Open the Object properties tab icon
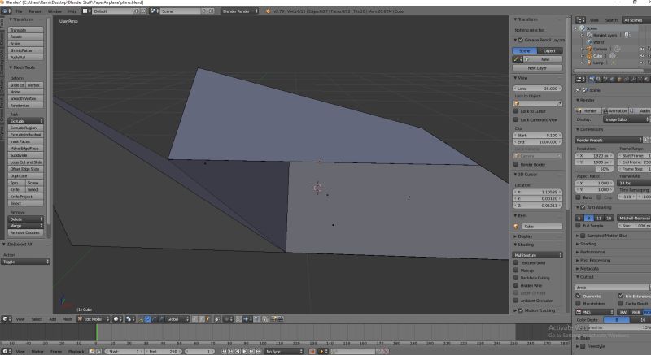This screenshot has width=651, height=355. 619,79
